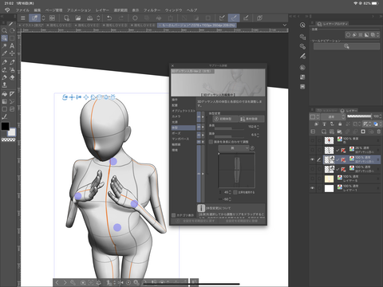Click the delete layer trash icon
This screenshot has width=383, height=287.
(378, 132)
